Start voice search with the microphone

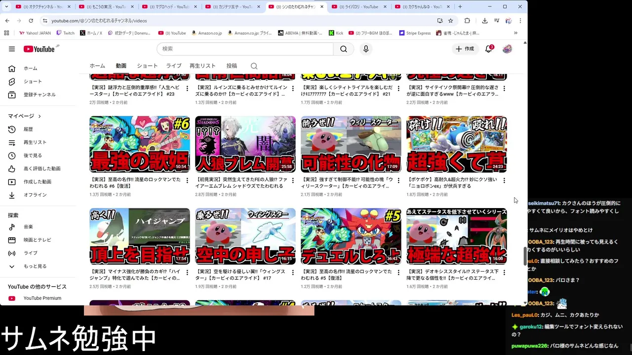pyautogui.click(x=366, y=49)
